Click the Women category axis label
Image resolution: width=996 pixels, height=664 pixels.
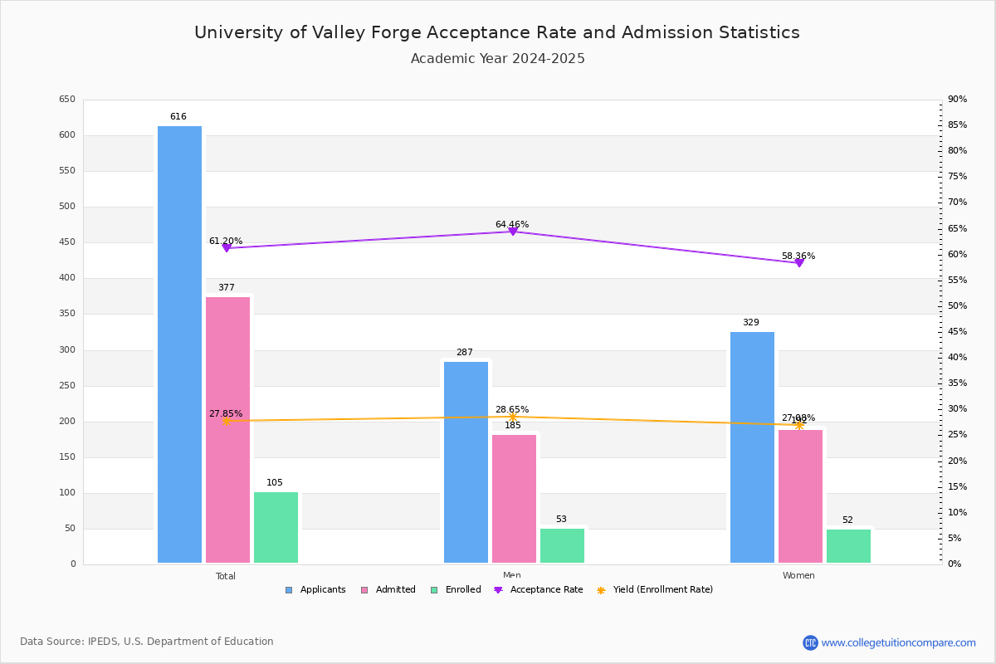798,576
